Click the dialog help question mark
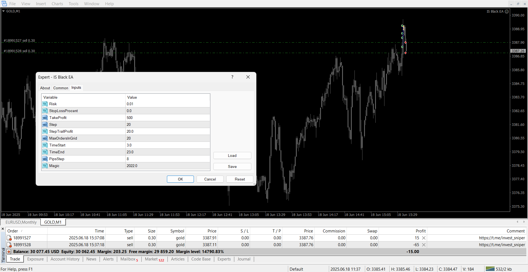The image size is (528, 272). 232,77
